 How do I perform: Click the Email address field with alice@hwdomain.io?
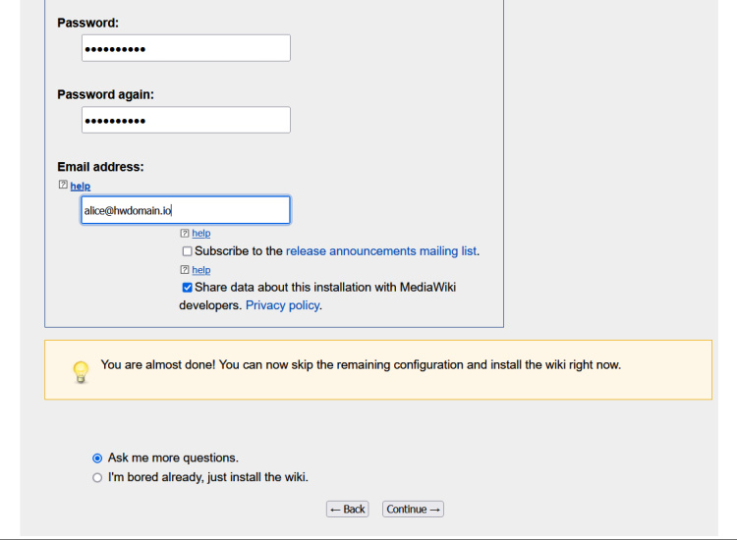point(186,210)
